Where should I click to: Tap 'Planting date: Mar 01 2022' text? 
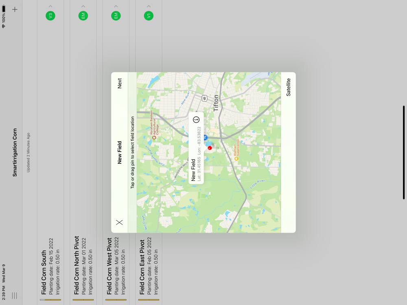(83, 266)
